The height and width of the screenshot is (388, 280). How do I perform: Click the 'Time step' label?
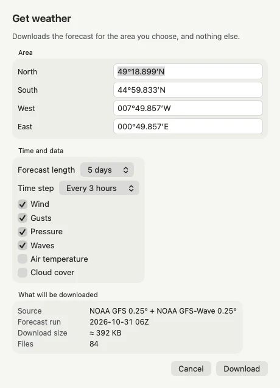(x=35, y=189)
